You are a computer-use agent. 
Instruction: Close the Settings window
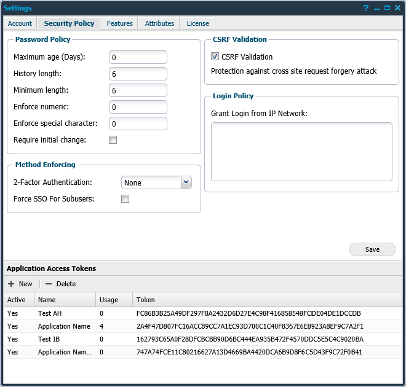pos(397,8)
